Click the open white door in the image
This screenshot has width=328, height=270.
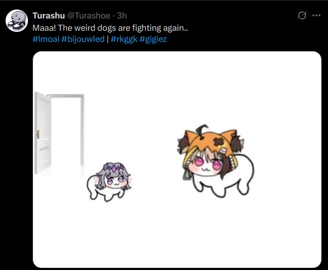[60, 133]
